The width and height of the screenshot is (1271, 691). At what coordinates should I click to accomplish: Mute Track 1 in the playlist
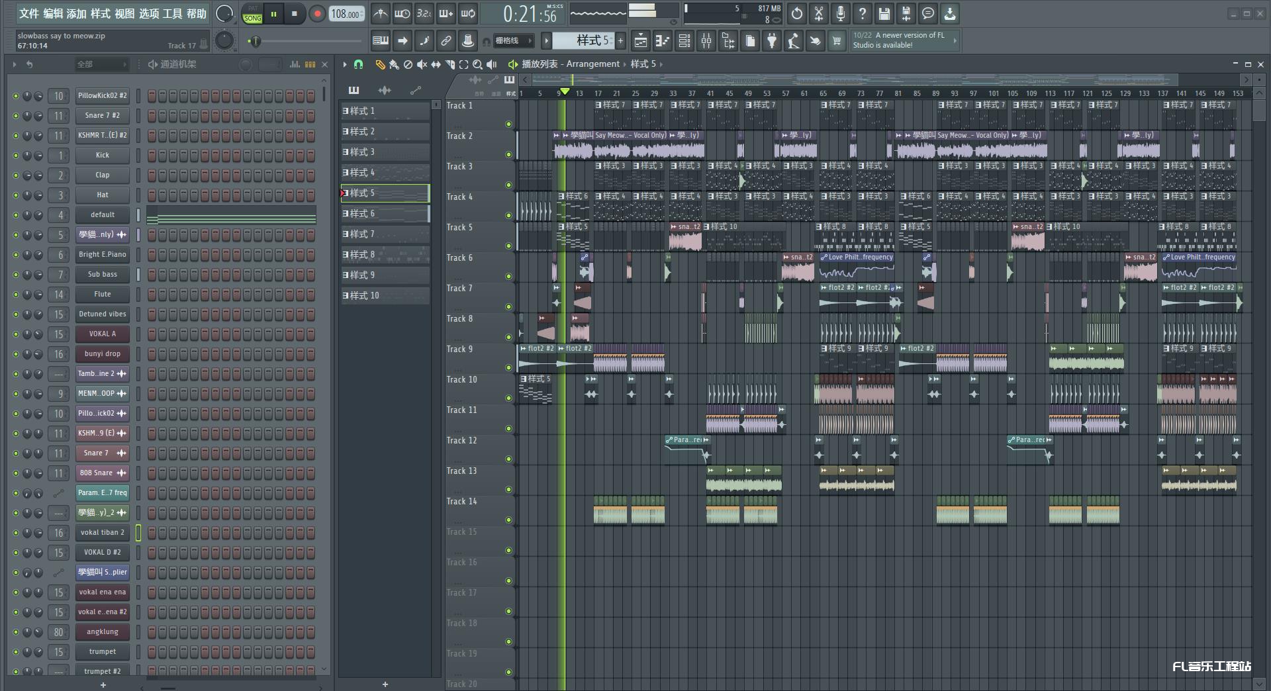[x=508, y=124]
